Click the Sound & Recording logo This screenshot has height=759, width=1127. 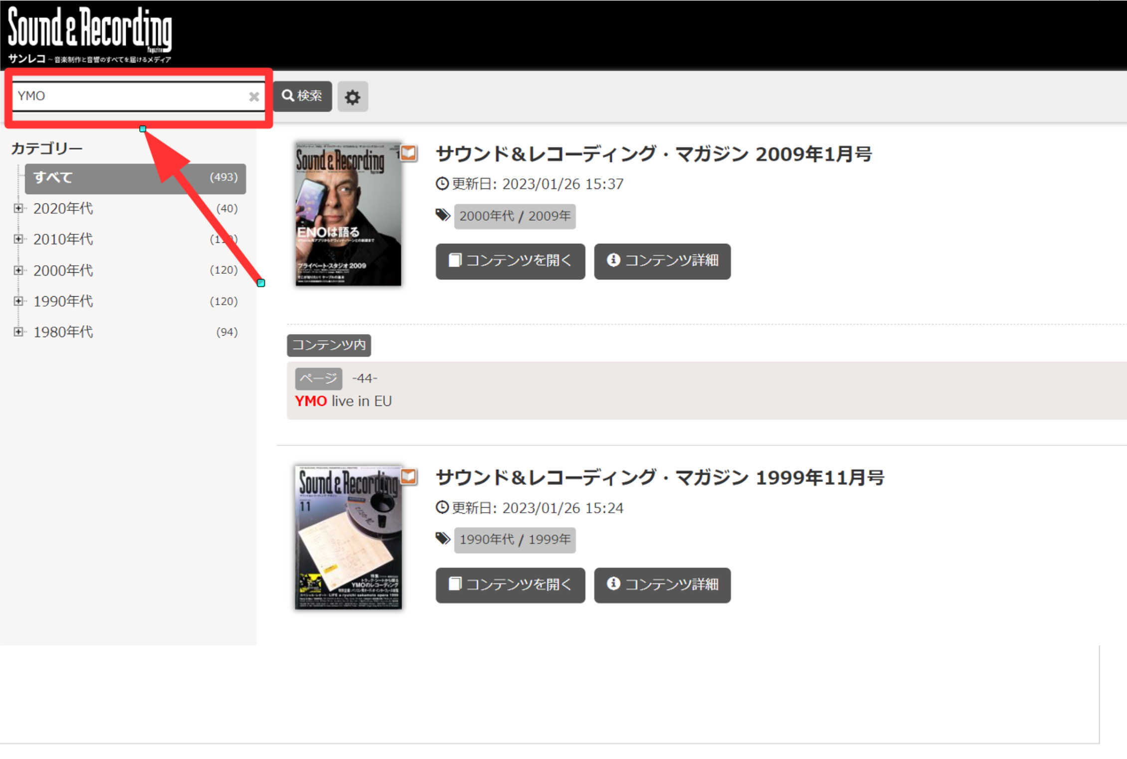[90, 35]
